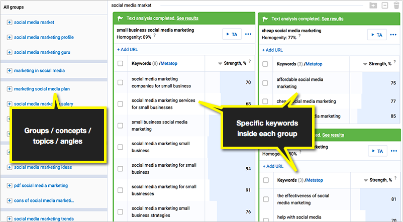Screen dimensions: 403x222
Task: Select checkbox for 'affordable social media marketing'
Action: pyautogui.click(x=265, y=83)
